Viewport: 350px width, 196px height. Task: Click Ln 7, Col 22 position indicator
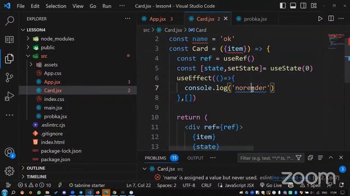pyautogui.click(x=138, y=185)
